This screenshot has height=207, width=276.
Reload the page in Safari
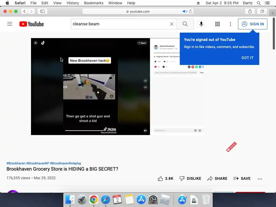tap(191, 11)
